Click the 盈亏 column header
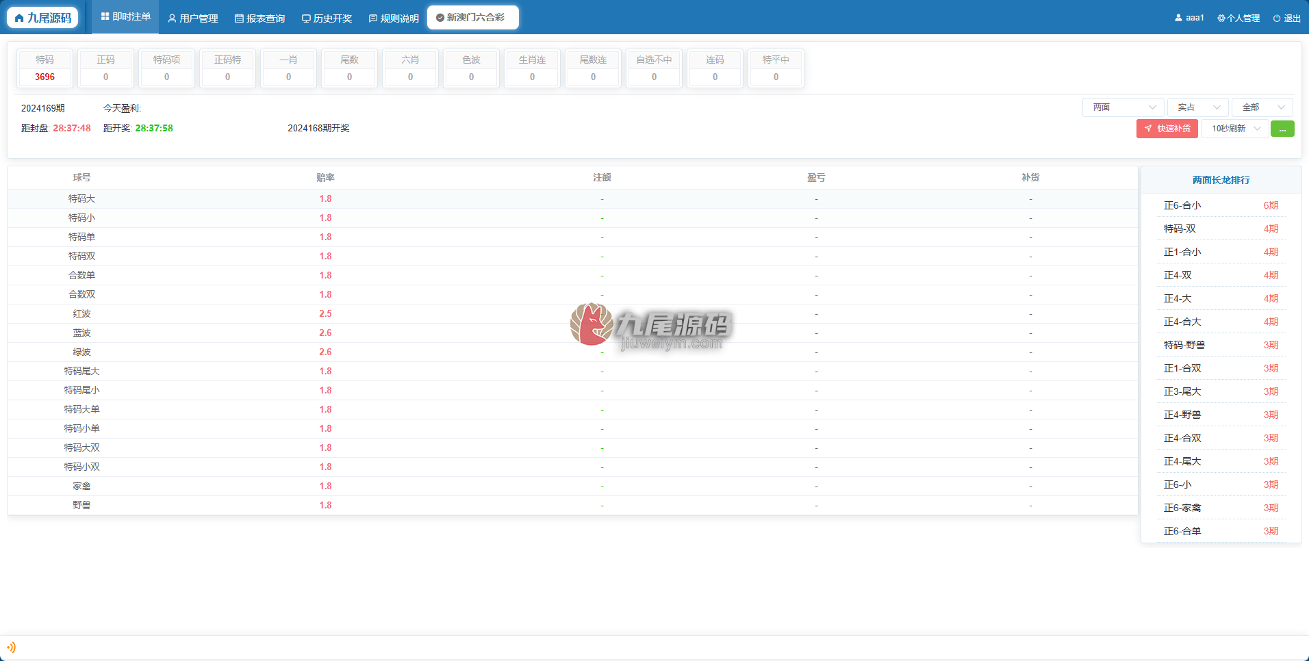Image resolution: width=1309 pixels, height=661 pixels. coord(816,177)
